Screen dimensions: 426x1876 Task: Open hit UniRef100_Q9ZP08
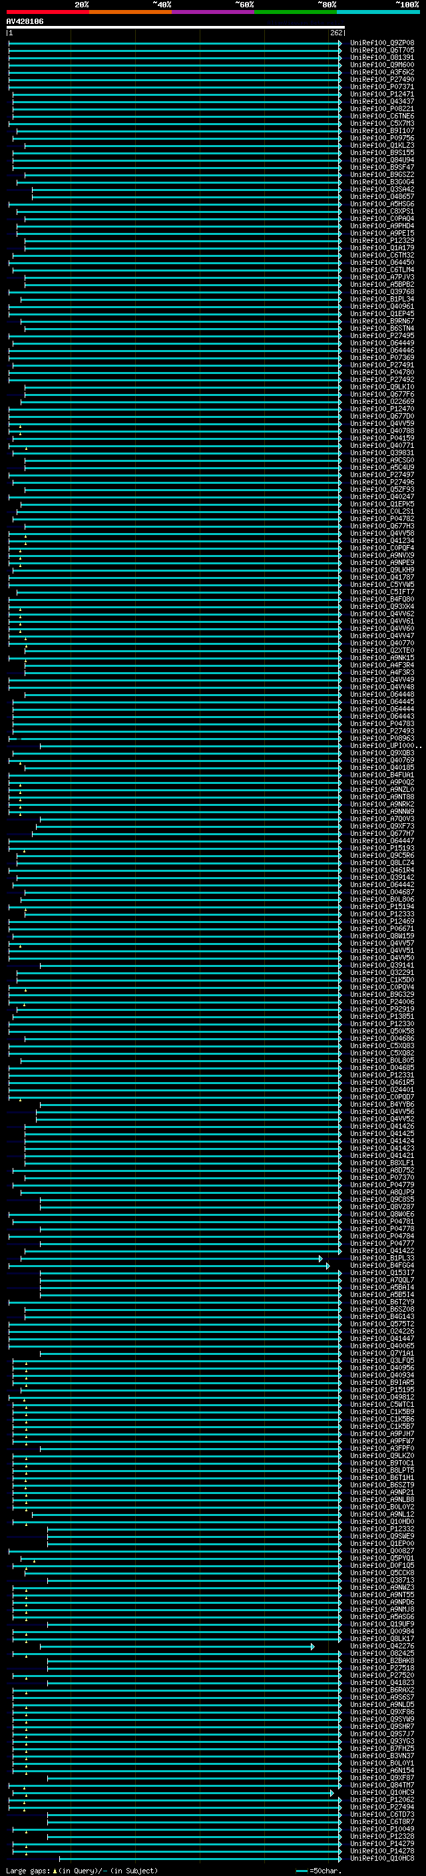click(382, 43)
